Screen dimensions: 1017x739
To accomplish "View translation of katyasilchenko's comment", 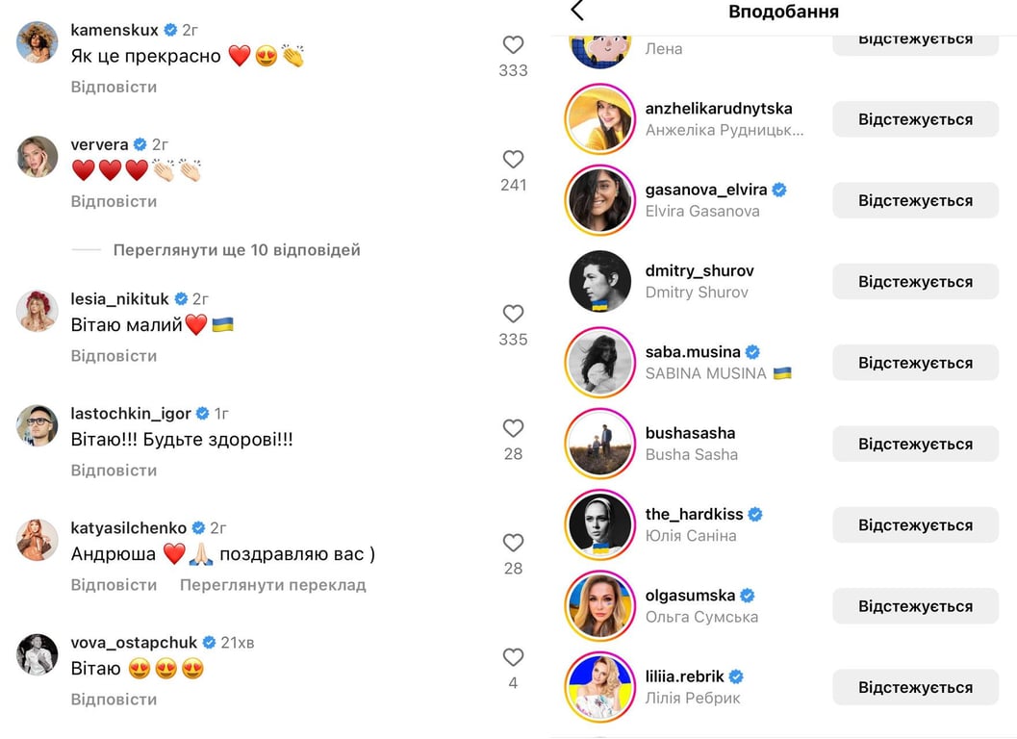I will 272,585.
